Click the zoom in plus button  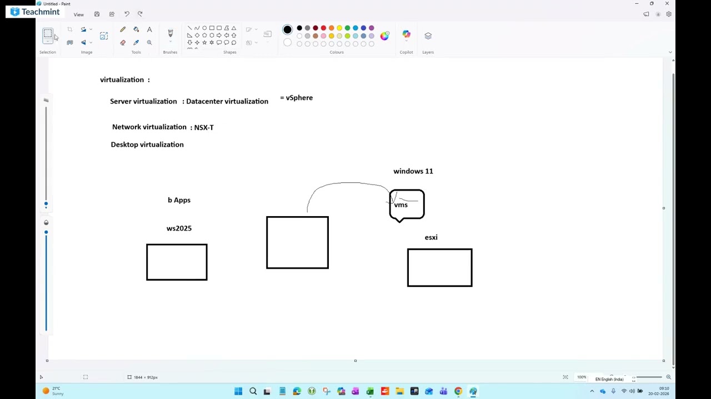[x=668, y=377]
